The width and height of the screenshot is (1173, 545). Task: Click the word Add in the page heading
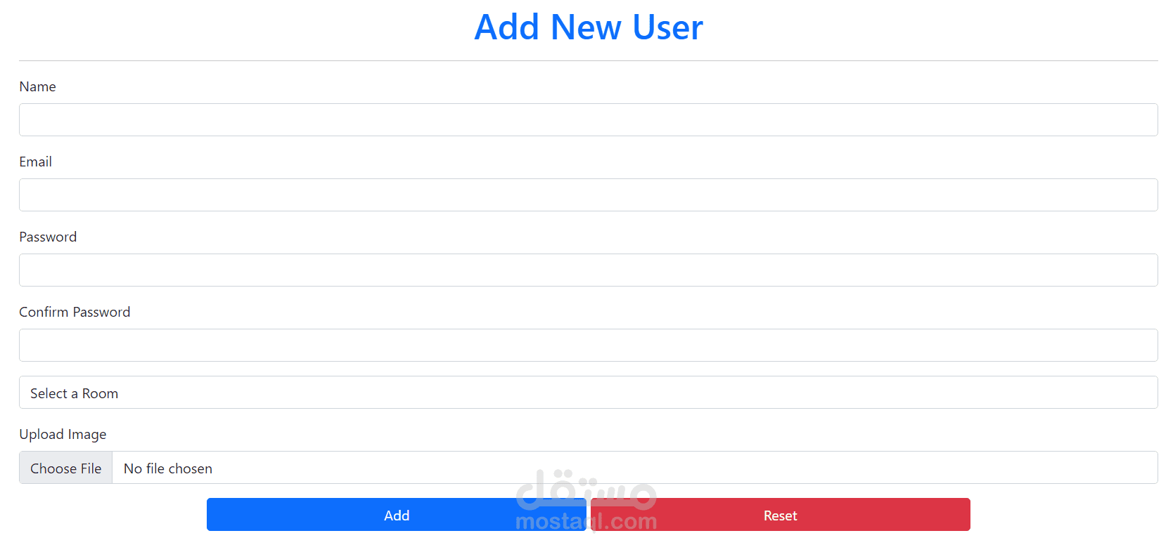(507, 28)
